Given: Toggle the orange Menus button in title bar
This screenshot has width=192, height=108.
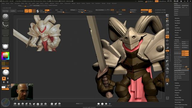Looking at the screenshot, I should (x=157, y=1).
